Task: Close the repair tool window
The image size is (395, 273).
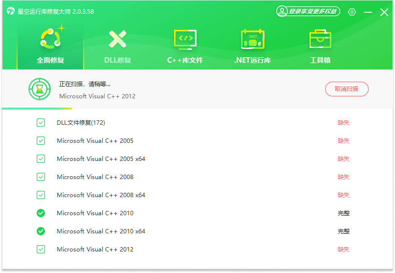Action: click(x=384, y=12)
